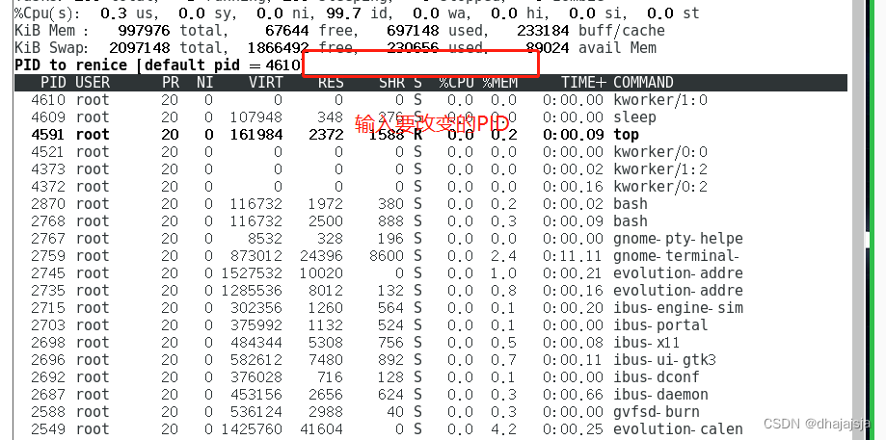Click the RES value 24396
This screenshot has width=886, height=440.
coord(321,256)
